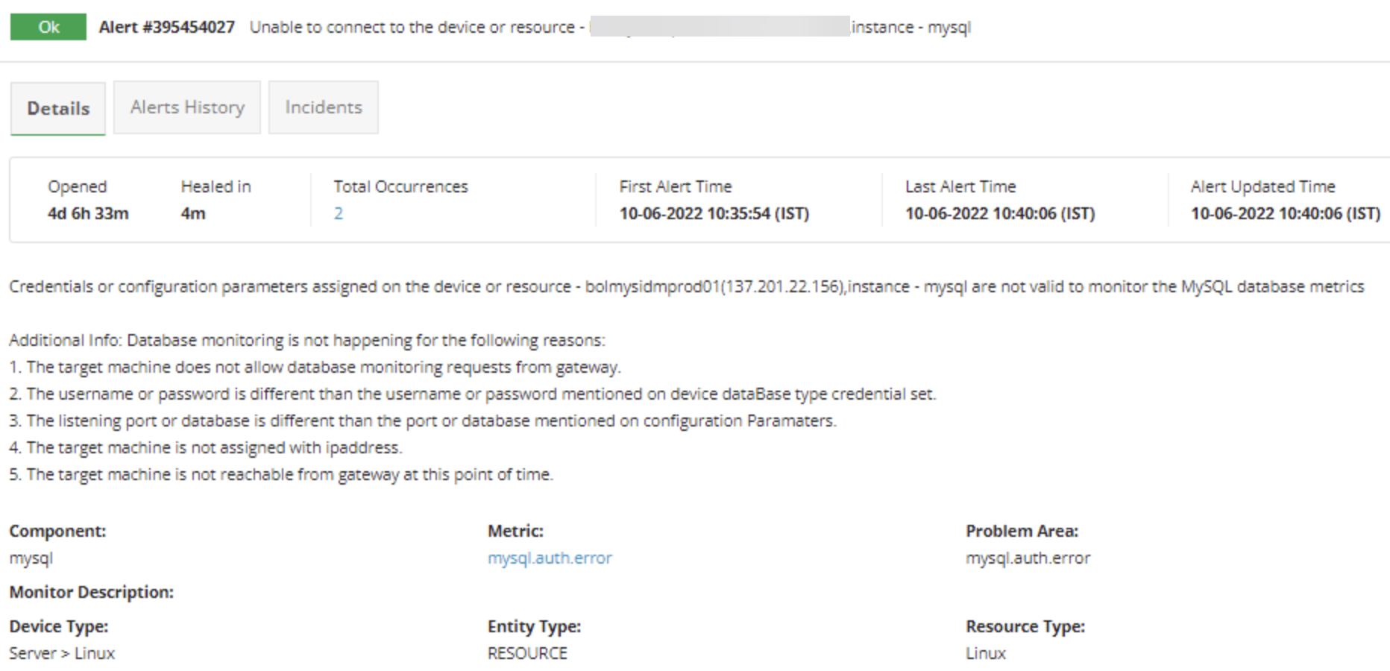Click the Problem Area mysql.auth.error value
Image resolution: width=1390 pixels, height=671 pixels.
pos(1028,558)
